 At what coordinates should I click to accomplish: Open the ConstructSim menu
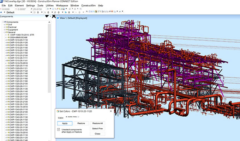tap(88, 6)
